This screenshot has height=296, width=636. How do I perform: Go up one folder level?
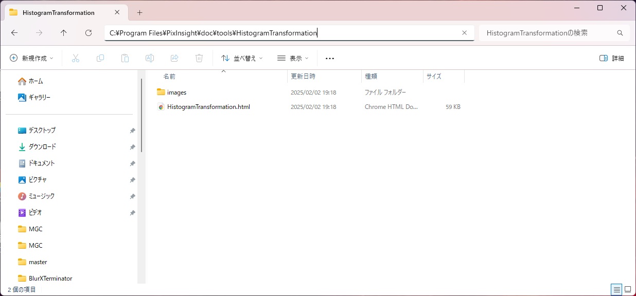[x=64, y=33]
